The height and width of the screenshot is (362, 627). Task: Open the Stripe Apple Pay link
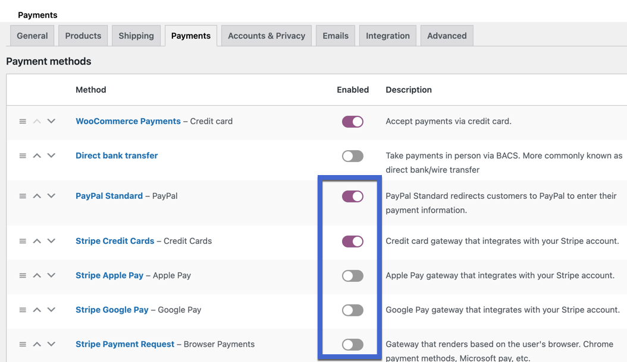point(109,275)
